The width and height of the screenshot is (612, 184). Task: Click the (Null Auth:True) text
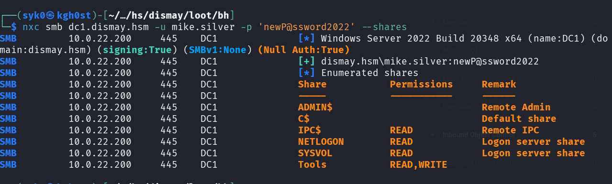click(303, 50)
